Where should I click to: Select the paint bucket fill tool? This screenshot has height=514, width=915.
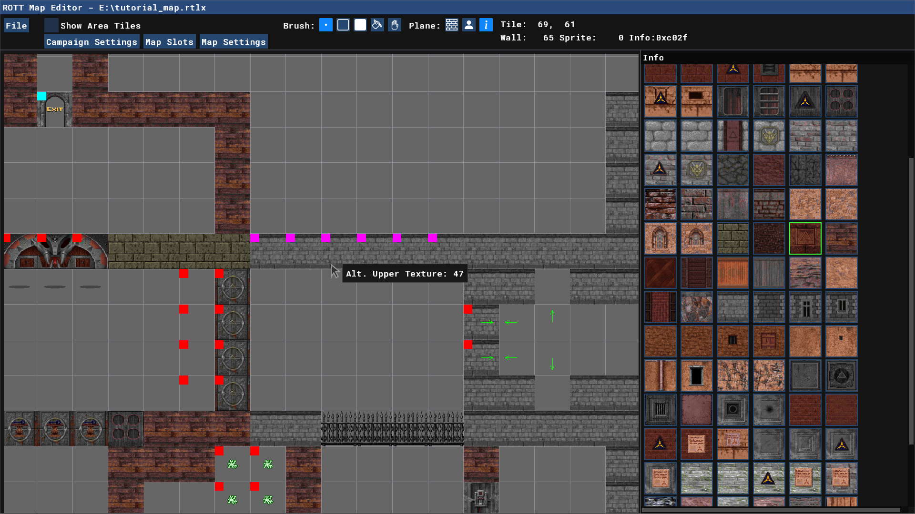tap(377, 25)
